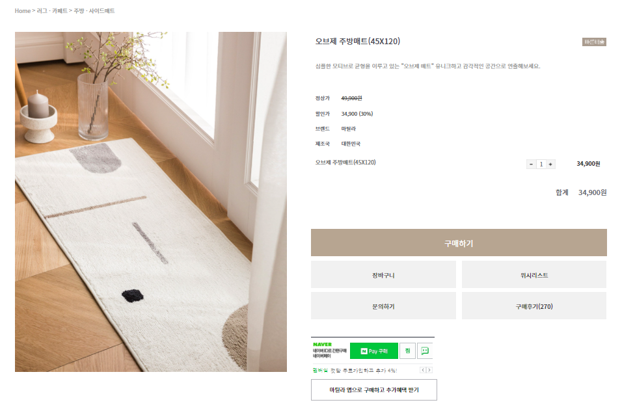This screenshot has width=635, height=409.
Task: Open 주방 · 사이드매트 breadcrumb category
Action: [x=94, y=11]
